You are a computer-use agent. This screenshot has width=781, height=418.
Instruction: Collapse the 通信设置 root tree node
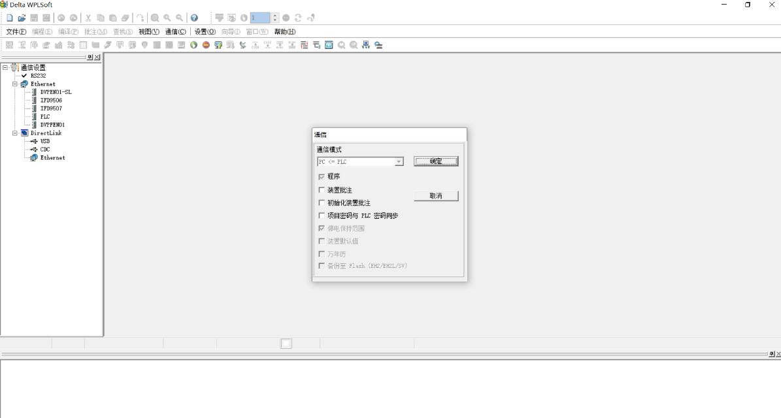pos(5,67)
